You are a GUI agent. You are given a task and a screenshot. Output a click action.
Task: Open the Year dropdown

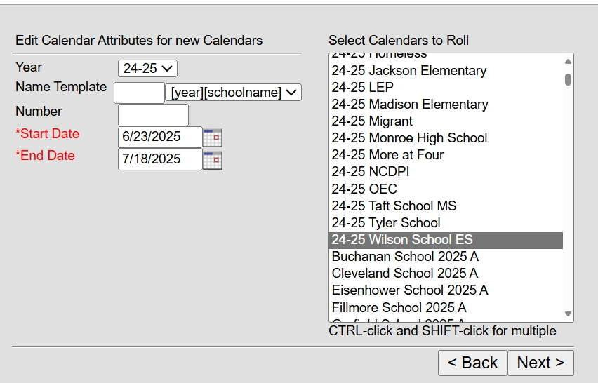click(x=147, y=68)
